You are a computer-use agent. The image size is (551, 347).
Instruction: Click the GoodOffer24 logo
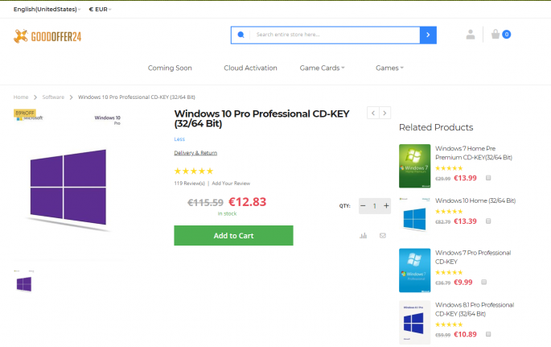[47, 35]
